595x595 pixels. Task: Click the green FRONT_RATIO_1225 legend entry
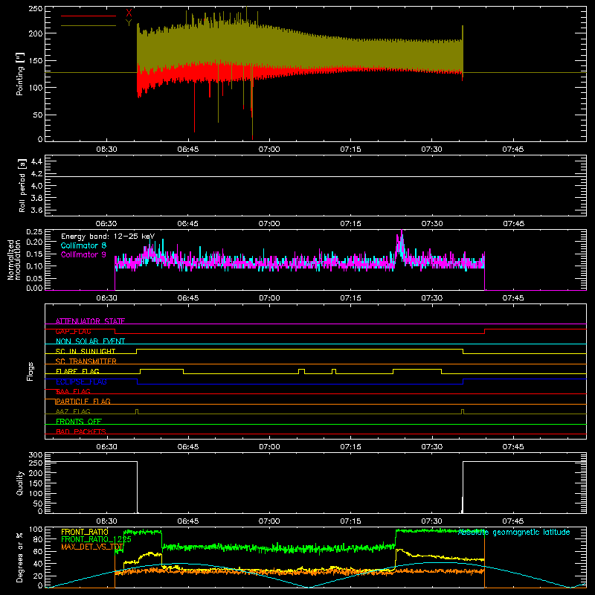coord(97,539)
